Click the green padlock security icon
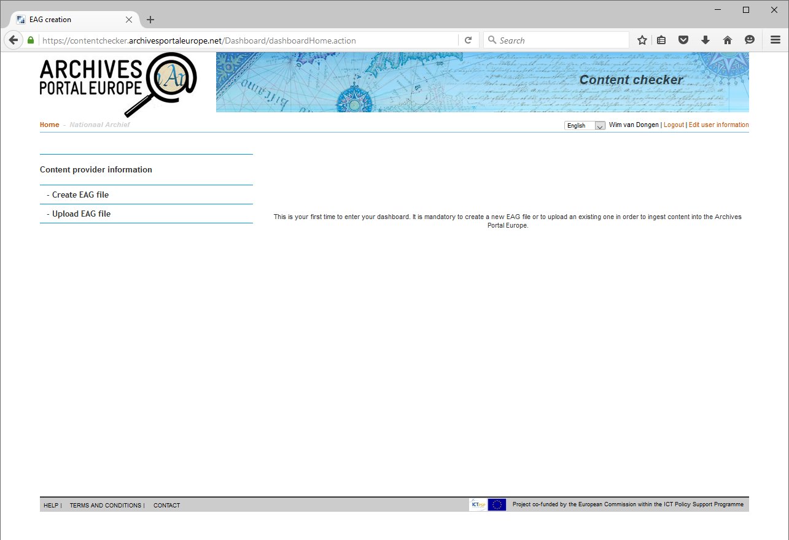This screenshot has width=789, height=540. point(31,40)
